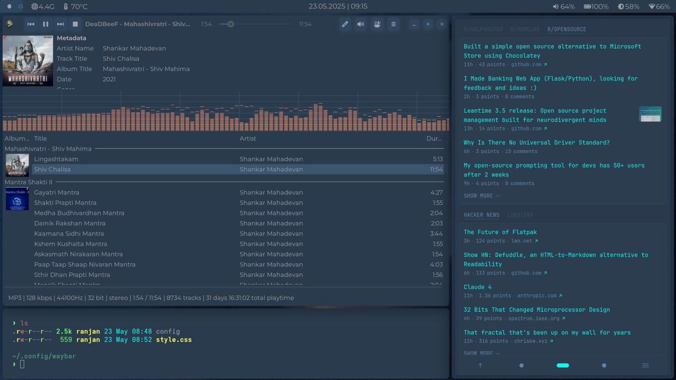Skip to the next track
Screen dimensions: 676x380
[x=60, y=24]
